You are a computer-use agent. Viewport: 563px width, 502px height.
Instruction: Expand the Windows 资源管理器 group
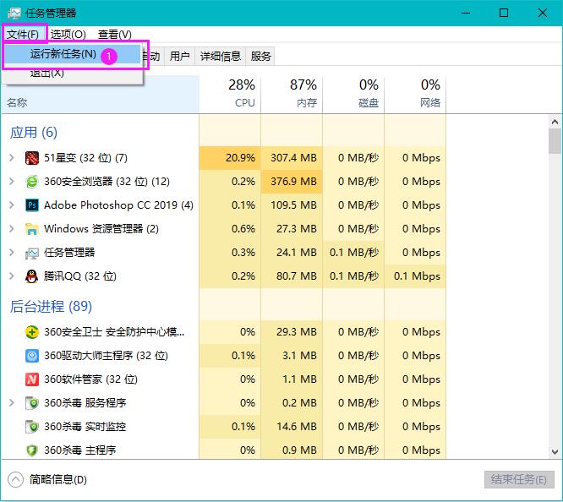(12, 229)
